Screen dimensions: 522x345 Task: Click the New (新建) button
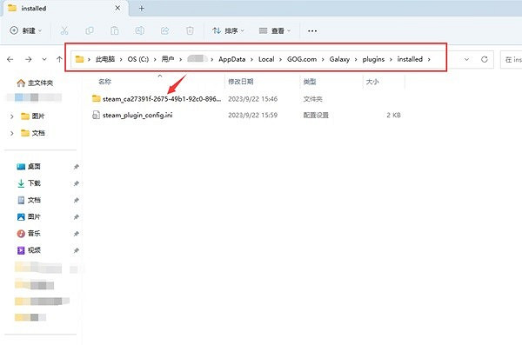[25, 30]
